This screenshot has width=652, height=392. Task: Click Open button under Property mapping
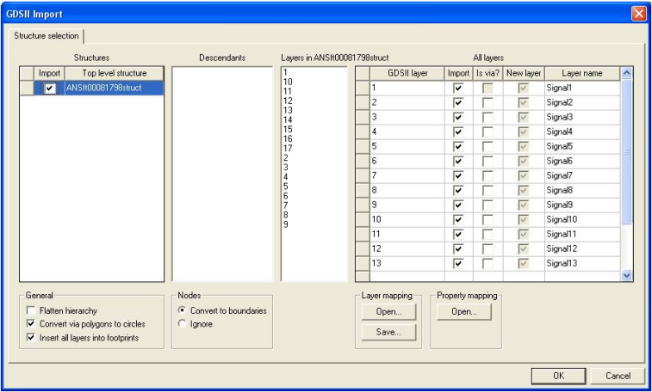[x=464, y=312]
